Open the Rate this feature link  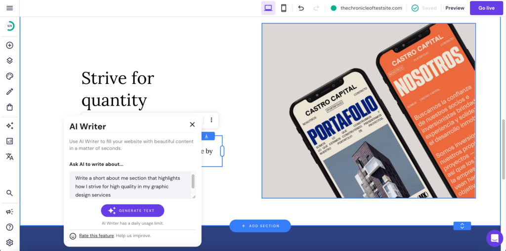[x=96, y=236]
